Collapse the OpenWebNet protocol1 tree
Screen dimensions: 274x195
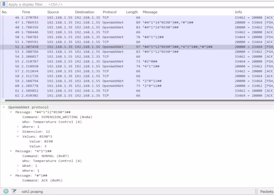point(3,107)
